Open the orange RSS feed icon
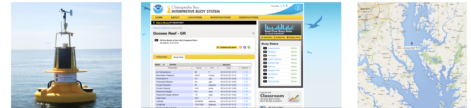 241,47
